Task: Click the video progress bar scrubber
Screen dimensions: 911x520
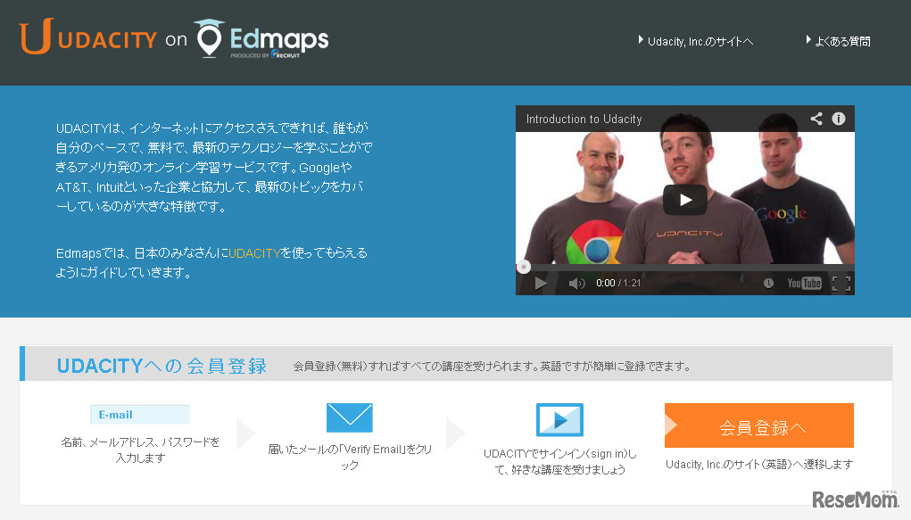Action: [x=524, y=268]
